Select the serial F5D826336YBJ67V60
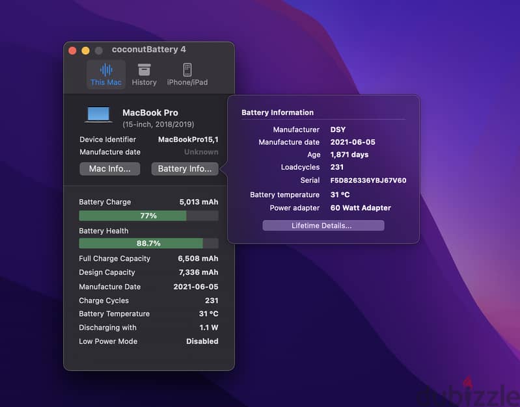 coord(368,180)
